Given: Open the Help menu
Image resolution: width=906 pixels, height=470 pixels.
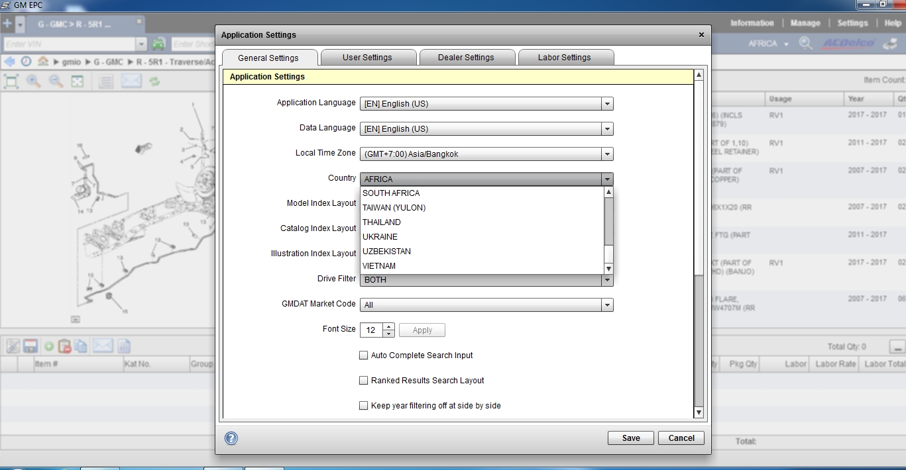Looking at the screenshot, I should [x=893, y=23].
